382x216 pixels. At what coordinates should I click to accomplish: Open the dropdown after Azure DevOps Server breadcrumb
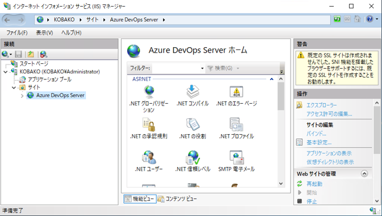click(x=164, y=20)
